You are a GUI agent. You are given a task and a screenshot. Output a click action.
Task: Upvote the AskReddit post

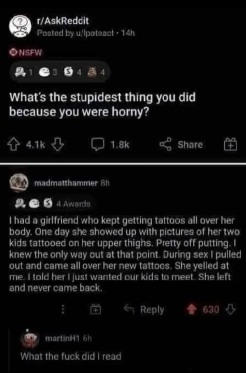pyautogui.click(x=14, y=145)
